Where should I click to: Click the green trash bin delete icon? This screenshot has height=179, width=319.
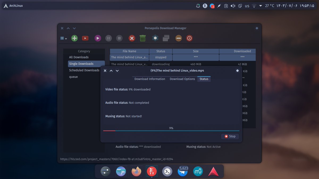[x=143, y=38]
